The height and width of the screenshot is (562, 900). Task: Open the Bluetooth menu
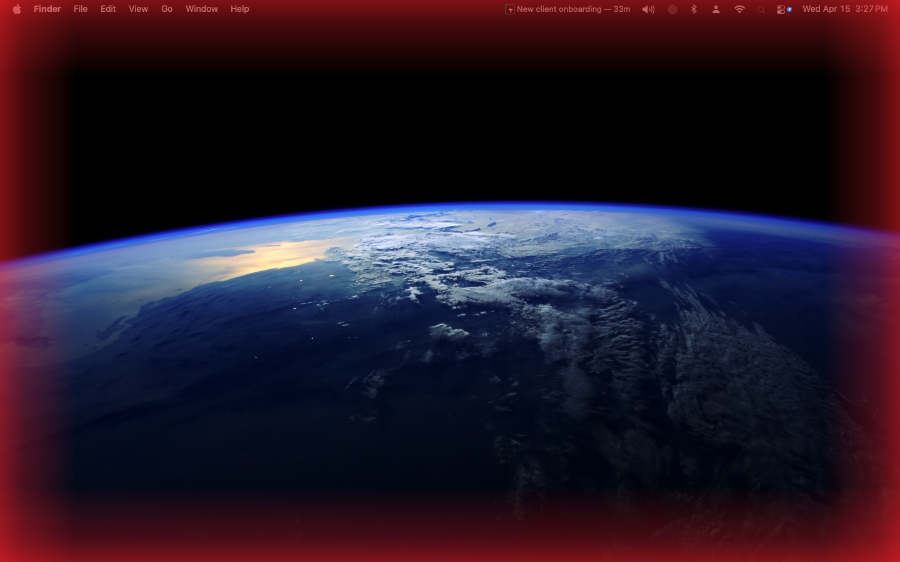pos(694,9)
